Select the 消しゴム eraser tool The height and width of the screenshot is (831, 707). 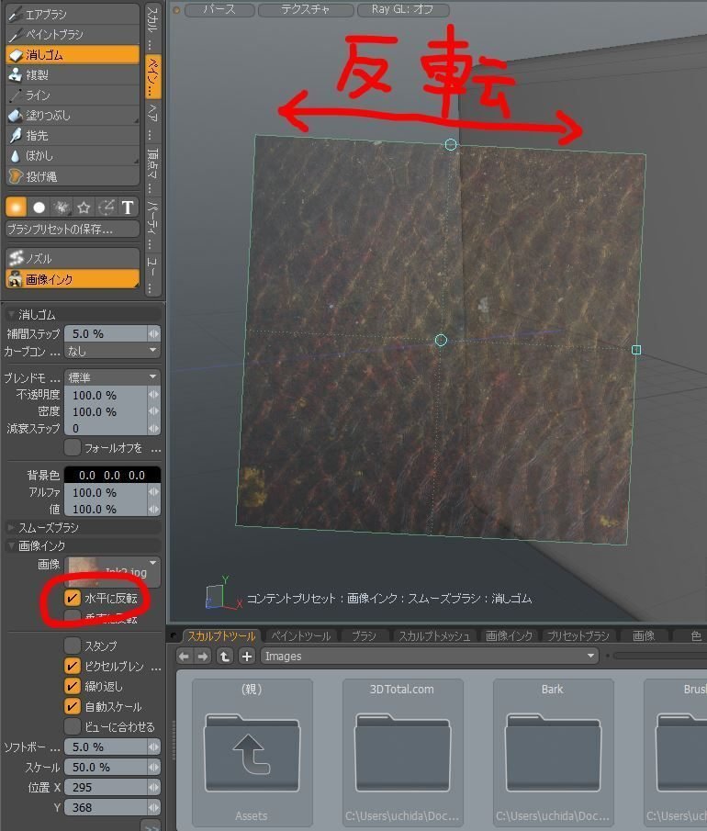pos(73,54)
